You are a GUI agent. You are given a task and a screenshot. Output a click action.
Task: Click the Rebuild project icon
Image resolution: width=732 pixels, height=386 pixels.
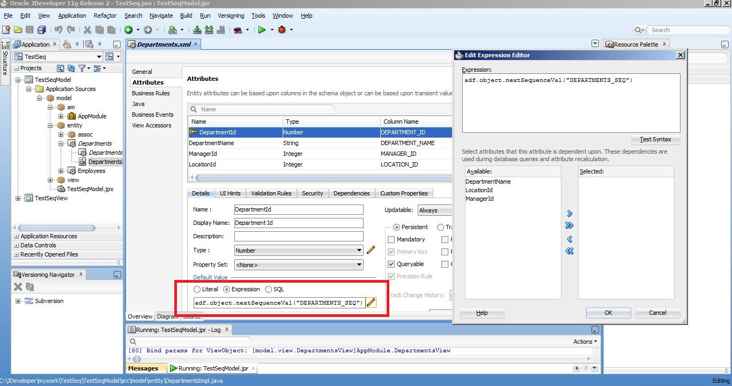pos(209,30)
